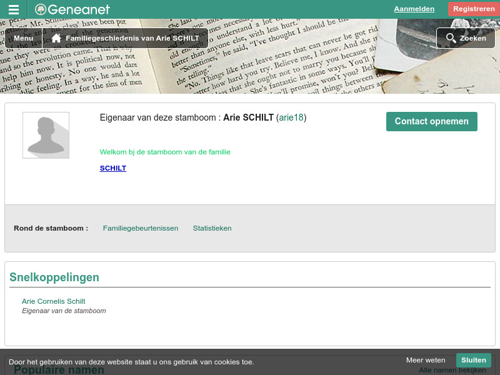The image size is (500, 375).
Task: Select the Familiegeschiedenis van Arie SCHILT breadcrumb
Action: tap(131, 37)
